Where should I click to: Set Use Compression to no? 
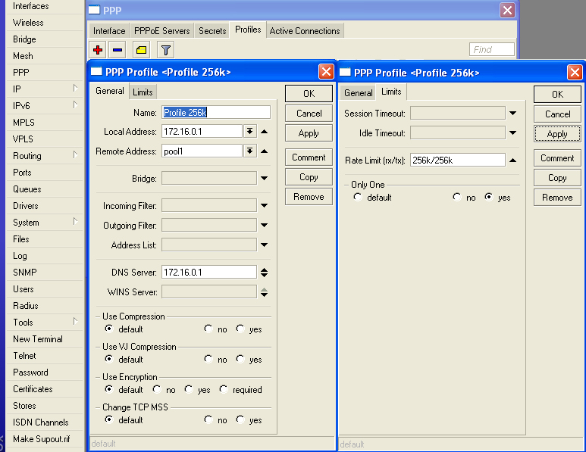208,329
